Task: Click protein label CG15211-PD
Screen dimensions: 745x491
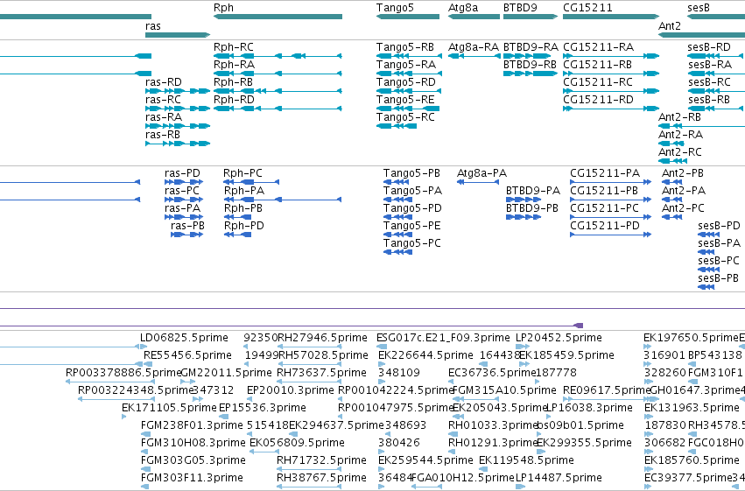Action: coord(605,226)
